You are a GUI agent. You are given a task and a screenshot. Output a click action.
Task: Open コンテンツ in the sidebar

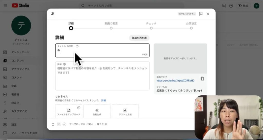[18, 60]
